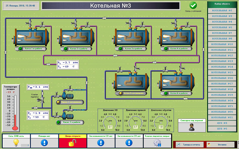
Task: Open КОТЕЛЬНАЯ №19
Action: 222,95
